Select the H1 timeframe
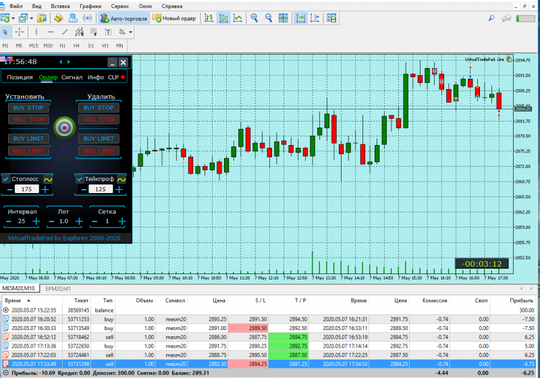This screenshot has width=540, height=378. pos(62,46)
